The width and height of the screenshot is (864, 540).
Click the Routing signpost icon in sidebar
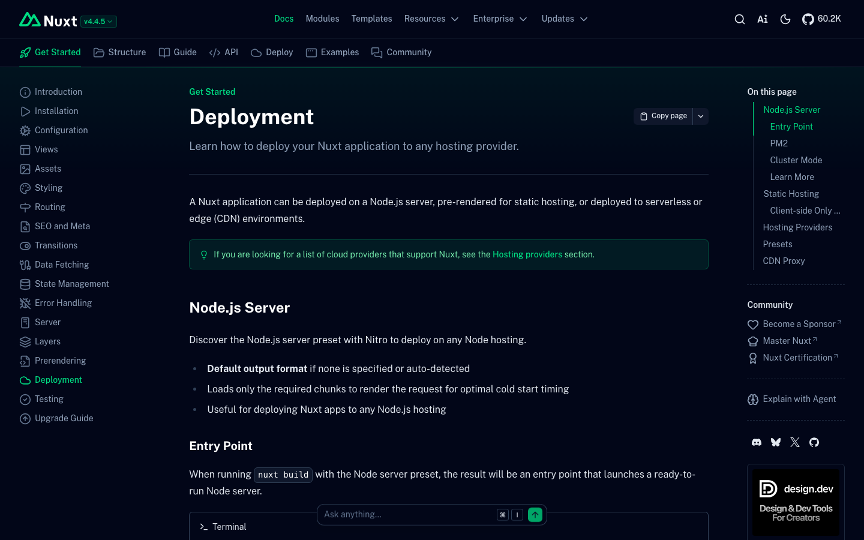click(25, 208)
